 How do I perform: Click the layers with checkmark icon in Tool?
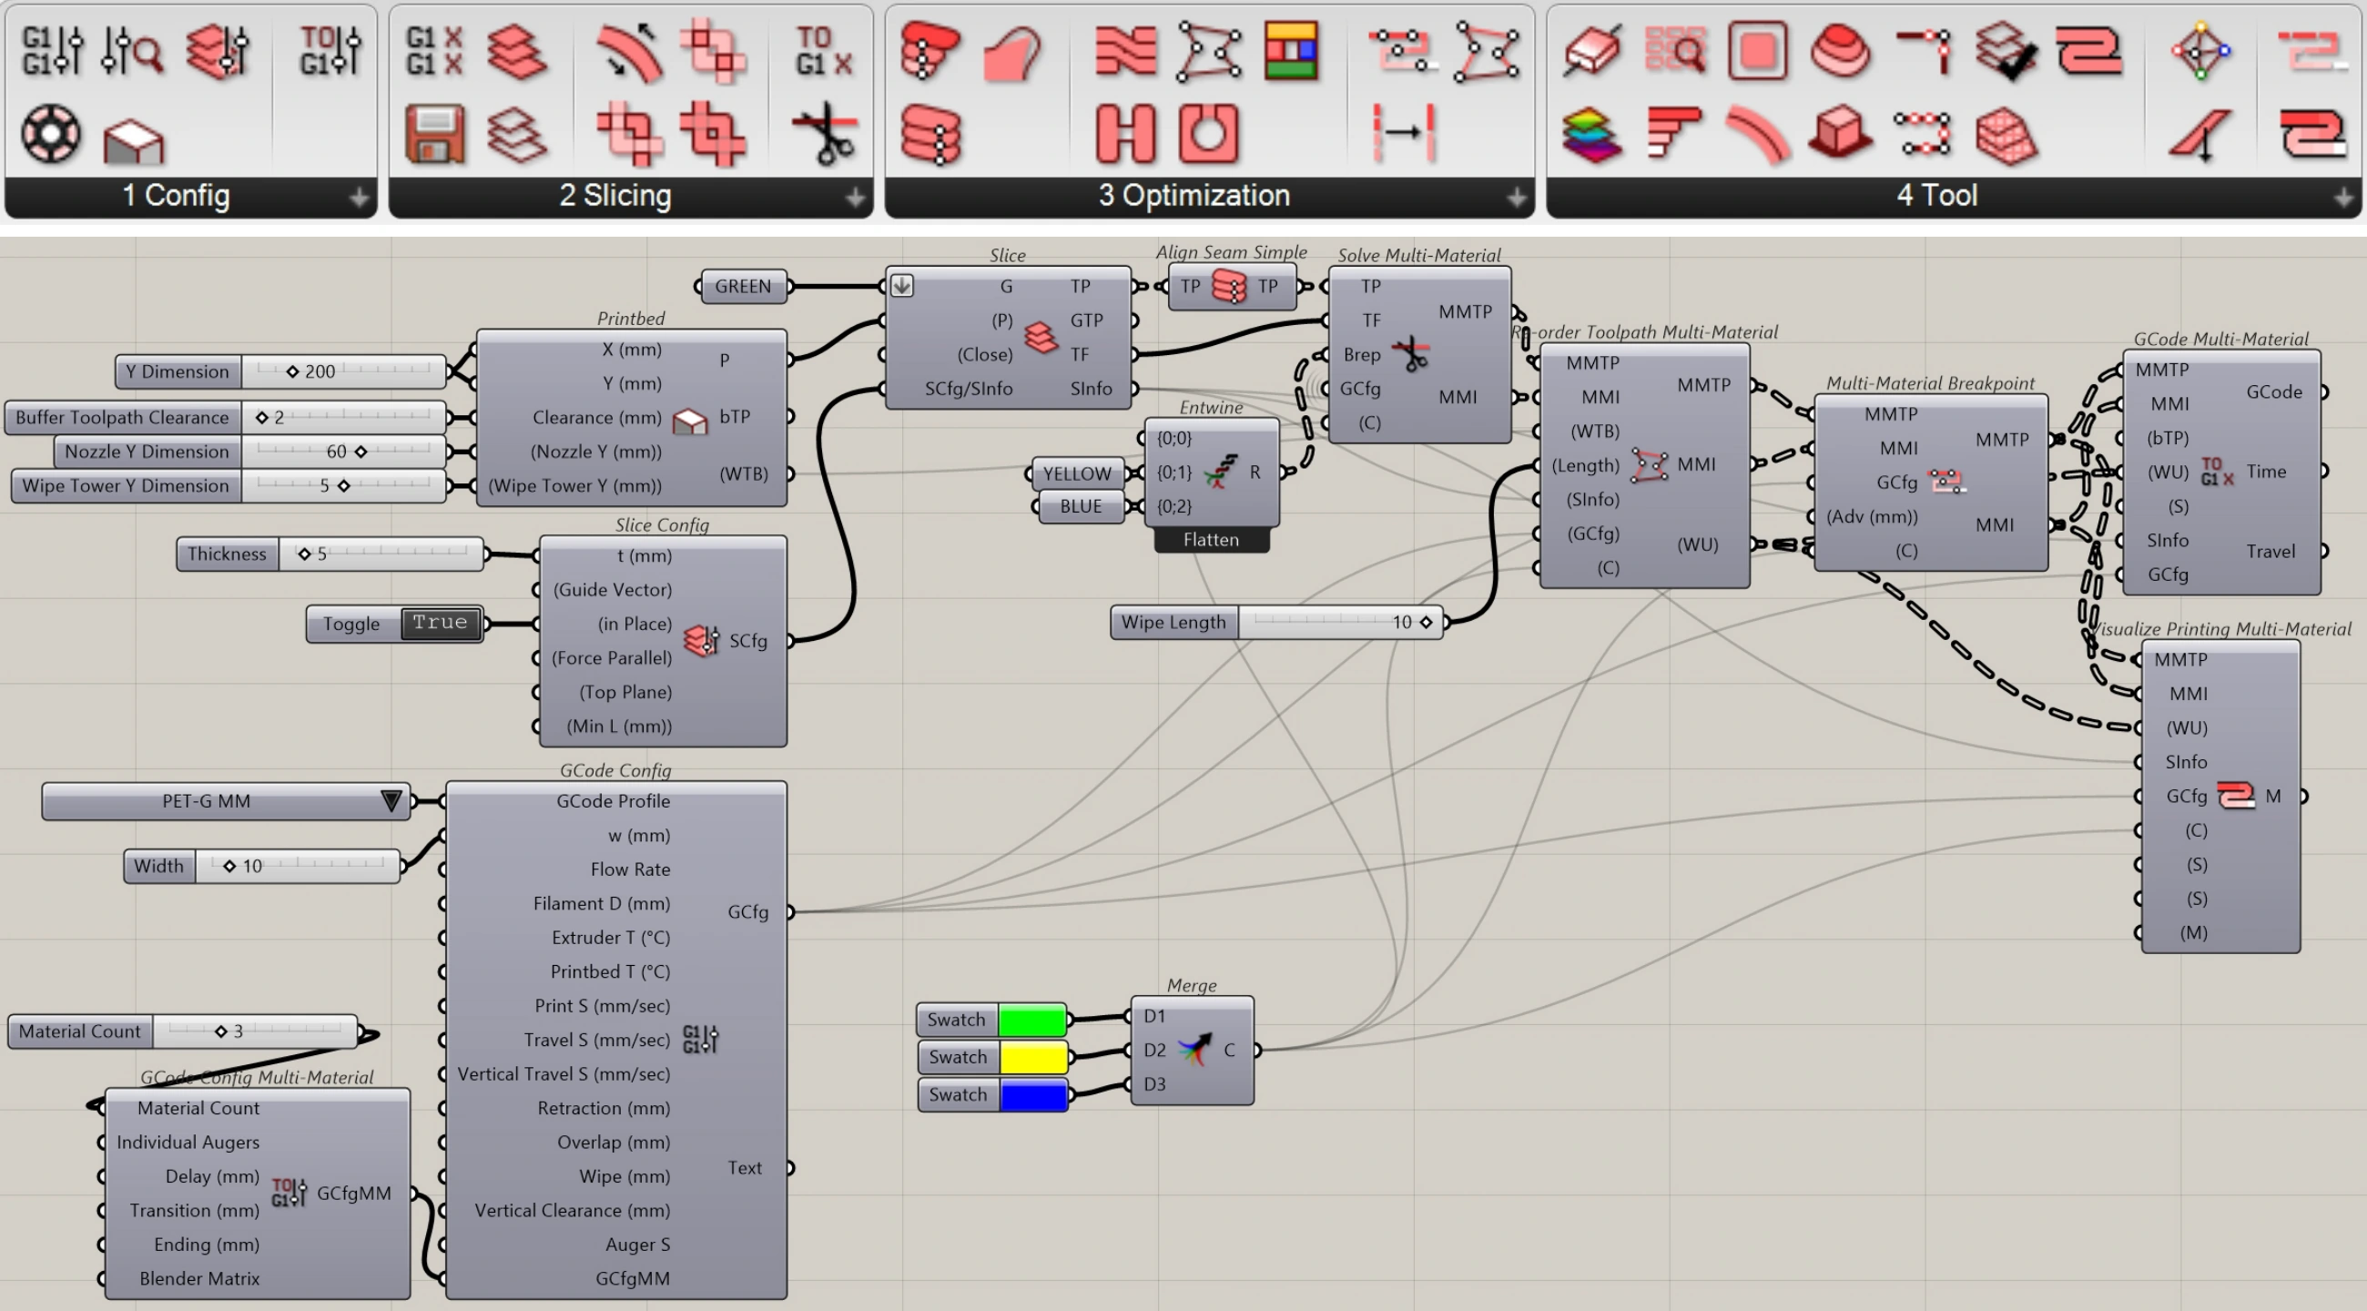click(x=2006, y=51)
